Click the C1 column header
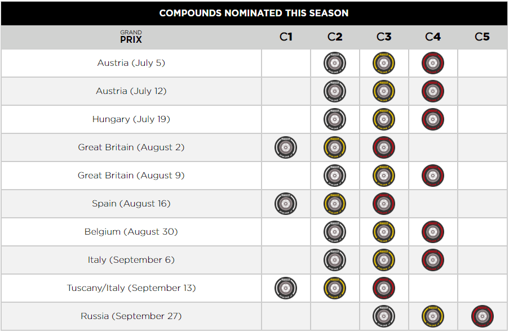The height and width of the screenshot is (332, 509). click(286, 37)
